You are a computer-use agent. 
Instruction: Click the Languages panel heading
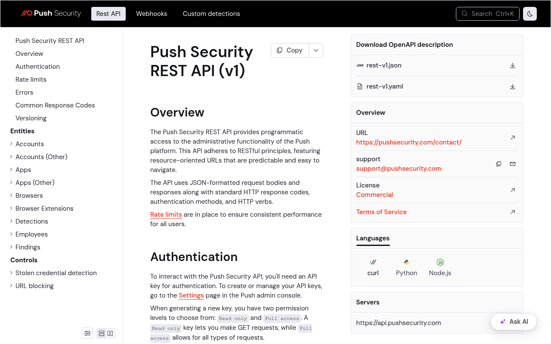click(x=373, y=238)
